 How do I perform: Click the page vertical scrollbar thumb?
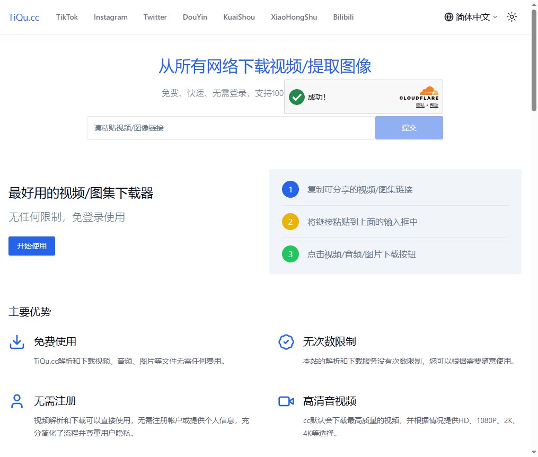click(x=534, y=60)
